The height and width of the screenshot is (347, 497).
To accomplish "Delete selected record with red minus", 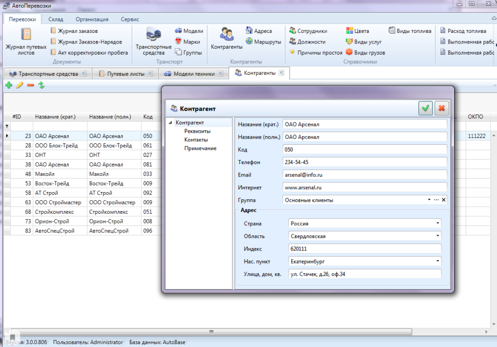I will point(30,85).
